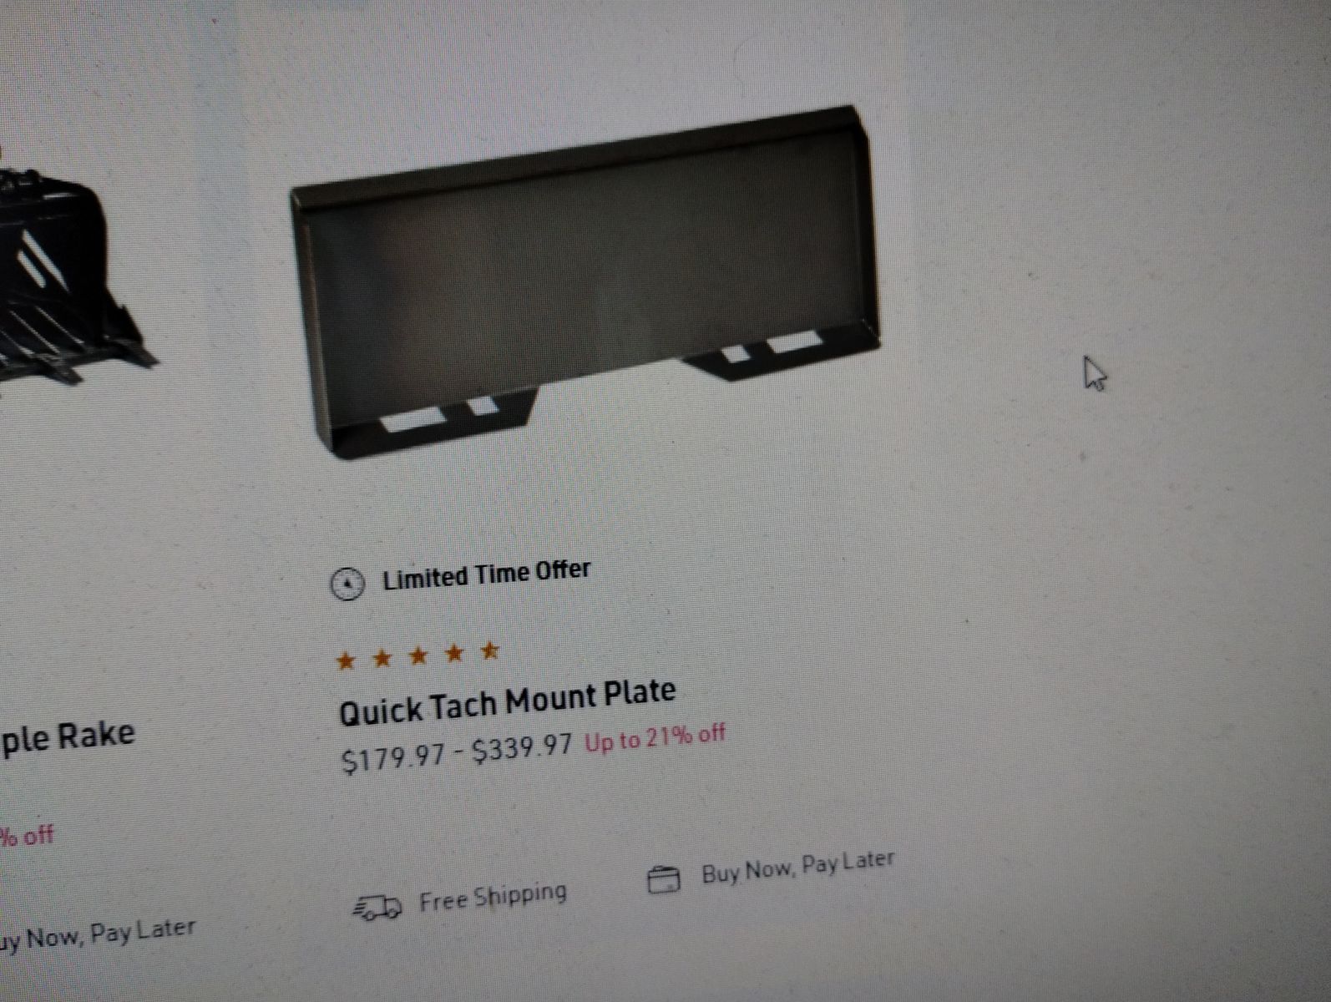The width and height of the screenshot is (1331, 1002).
Task: Click Buy Now, Pay Later under Quick Tach plate
Action: pos(798,865)
